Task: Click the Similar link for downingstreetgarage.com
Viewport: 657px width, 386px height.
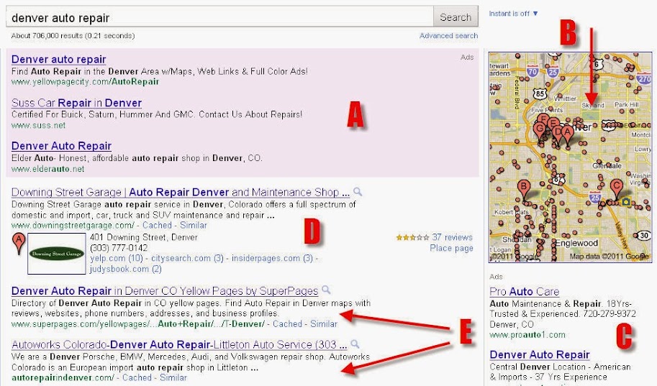Action: (194, 225)
